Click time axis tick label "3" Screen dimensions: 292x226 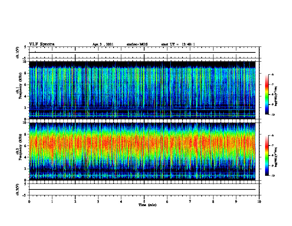click(x=98, y=202)
